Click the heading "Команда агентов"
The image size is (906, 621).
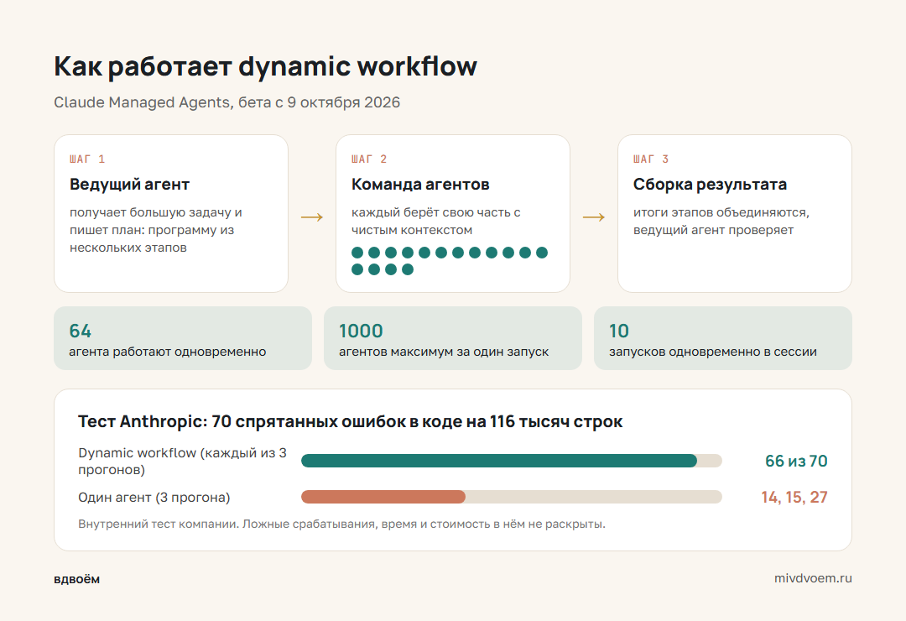pyautogui.click(x=420, y=185)
